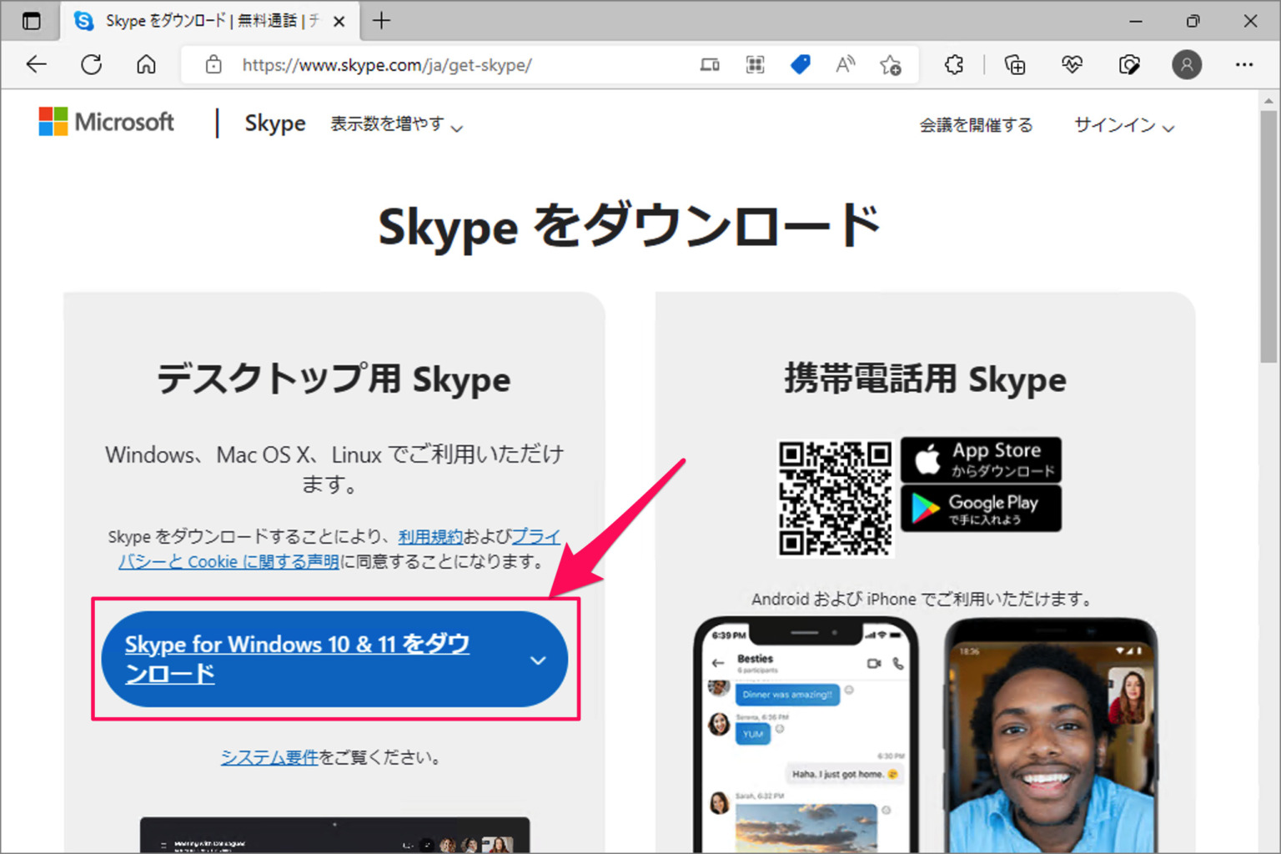Generate a QR code for this page
This screenshot has height=854, width=1281.
coord(755,64)
